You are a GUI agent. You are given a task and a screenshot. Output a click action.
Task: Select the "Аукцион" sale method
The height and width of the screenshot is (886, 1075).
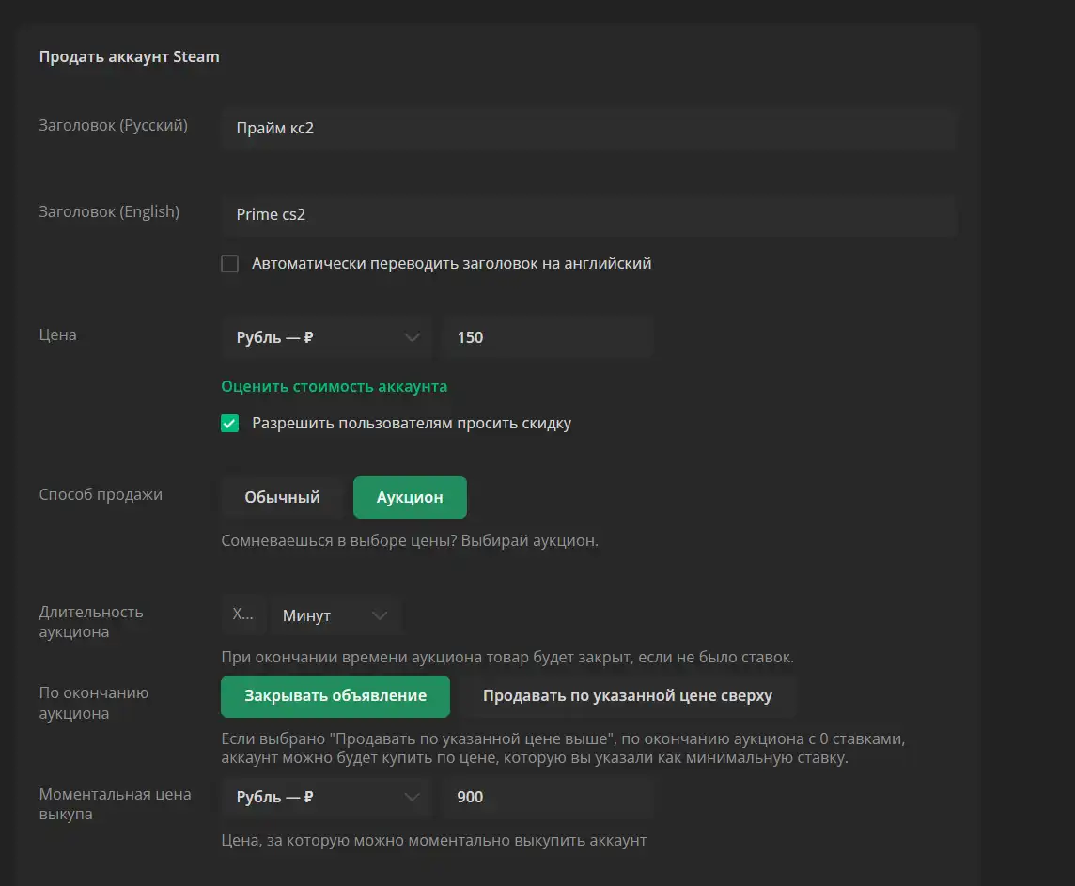point(410,497)
